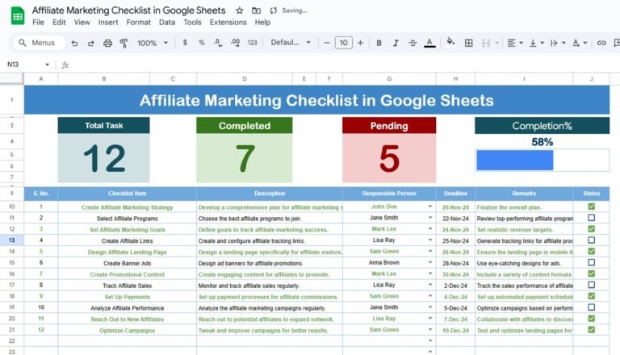Open the View menu

82,23
